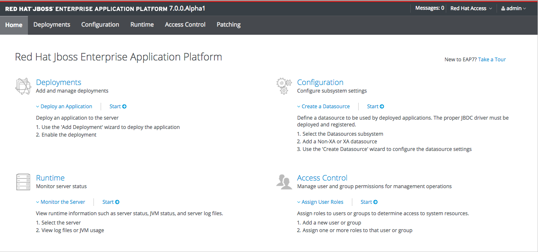The image size is (538, 252).
Task: Open the admin user dropdown menu
Action: point(513,8)
